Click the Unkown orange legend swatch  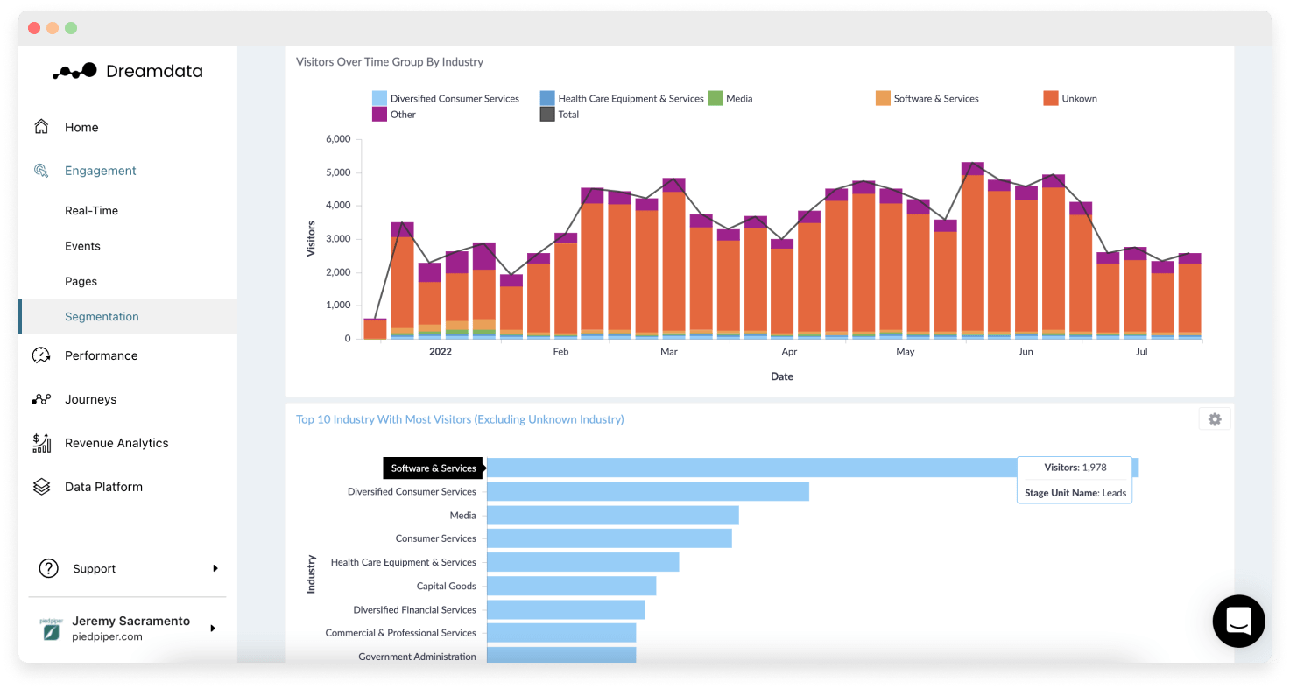[1051, 99]
